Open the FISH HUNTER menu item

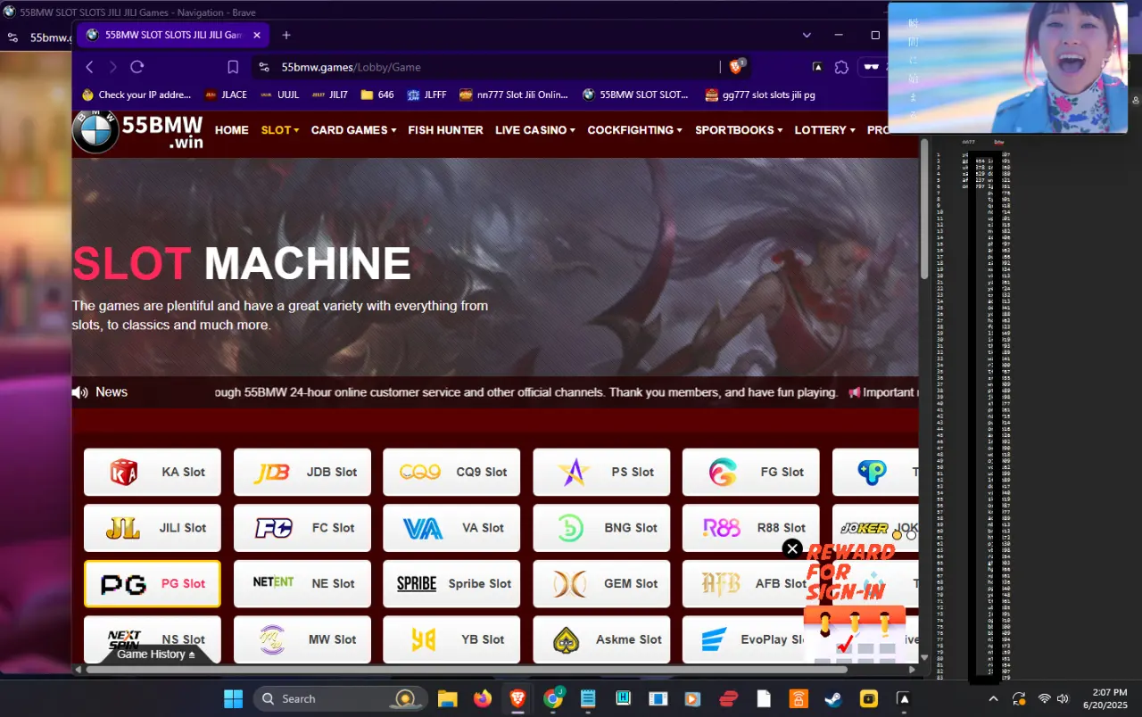coord(445,130)
